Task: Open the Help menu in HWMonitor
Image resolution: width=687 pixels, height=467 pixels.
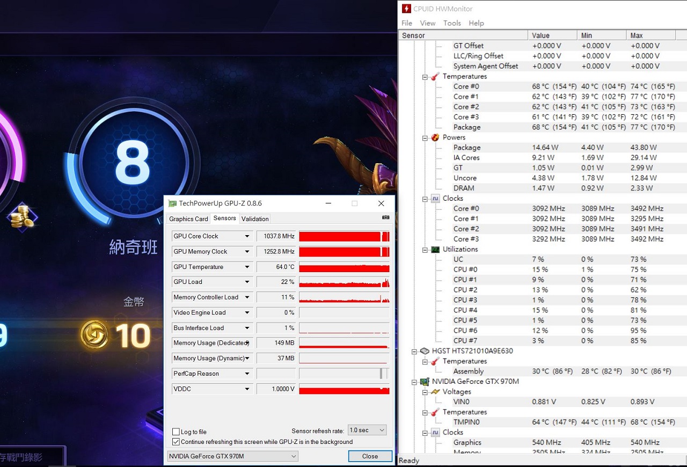Action: coord(476,23)
